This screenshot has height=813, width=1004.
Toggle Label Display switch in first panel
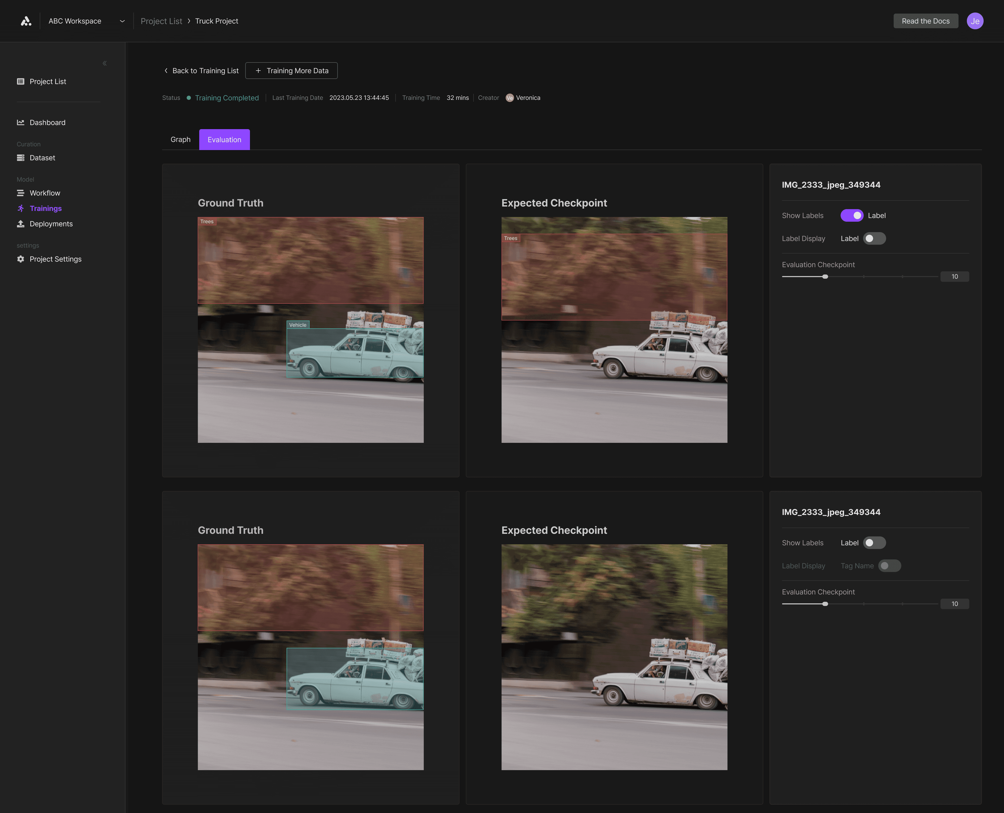point(874,238)
